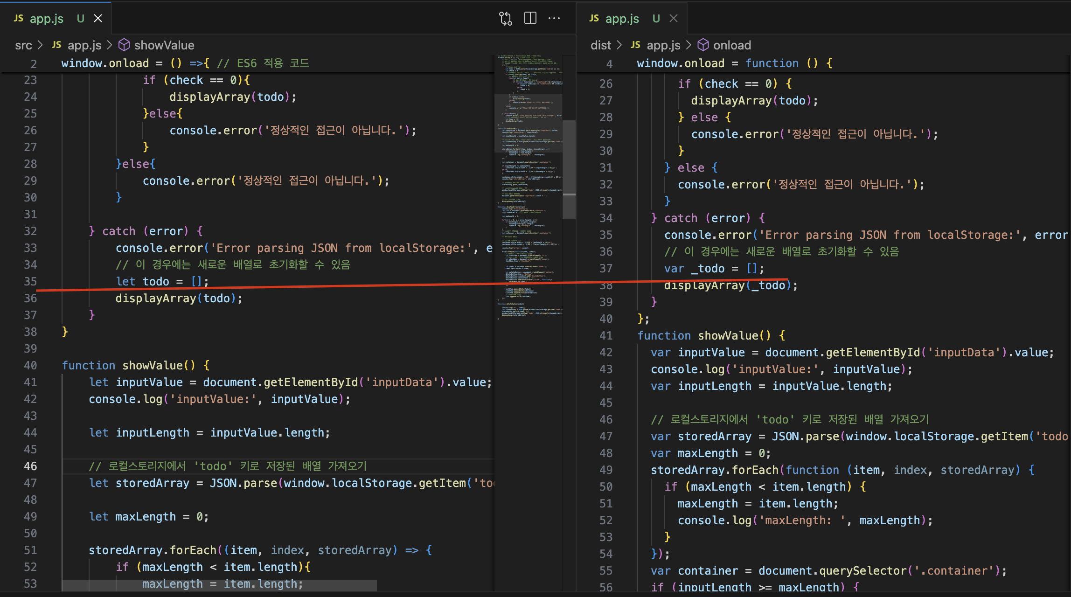Open src folder breadcrumb

(x=23, y=45)
